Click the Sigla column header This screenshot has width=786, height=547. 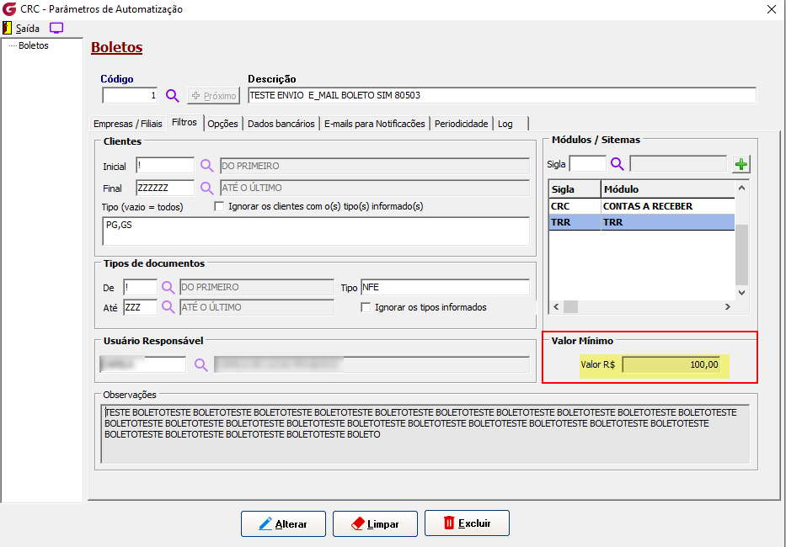575,189
